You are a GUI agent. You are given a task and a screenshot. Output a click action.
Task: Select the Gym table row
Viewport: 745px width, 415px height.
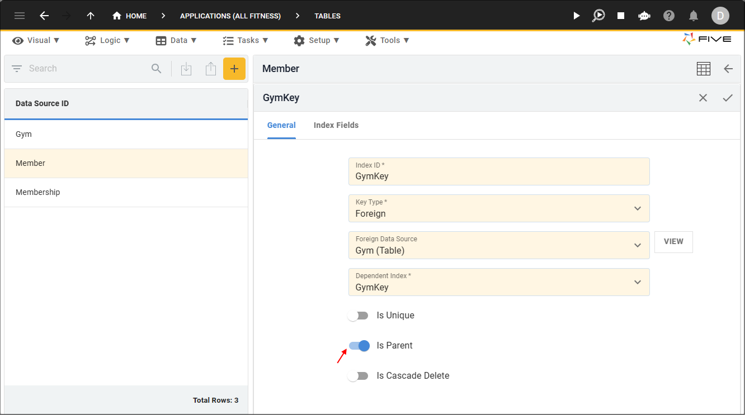(126, 135)
